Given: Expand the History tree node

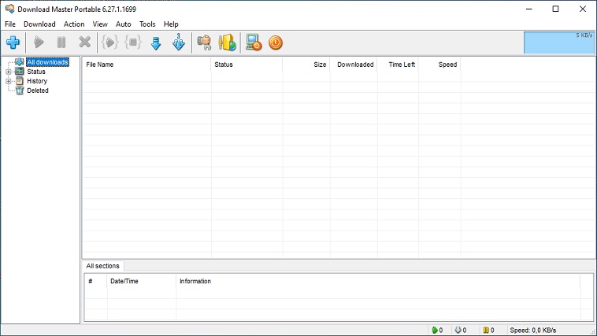Looking at the screenshot, I should pyautogui.click(x=9, y=81).
